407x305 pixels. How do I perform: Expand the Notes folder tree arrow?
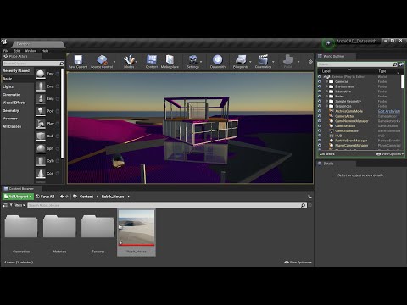(x=327, y=97)
